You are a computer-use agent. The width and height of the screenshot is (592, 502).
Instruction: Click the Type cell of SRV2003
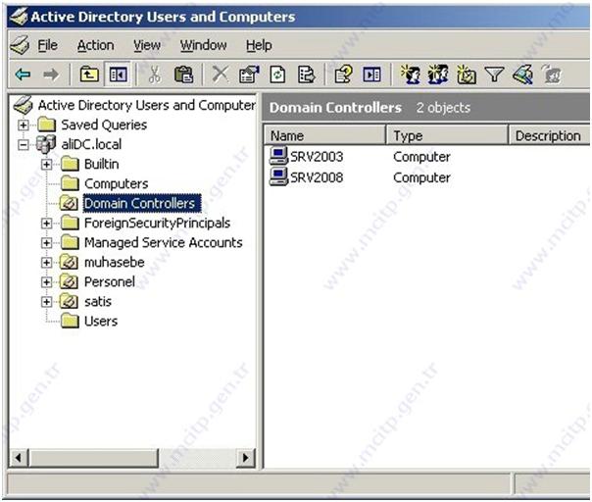pos(421,157)
